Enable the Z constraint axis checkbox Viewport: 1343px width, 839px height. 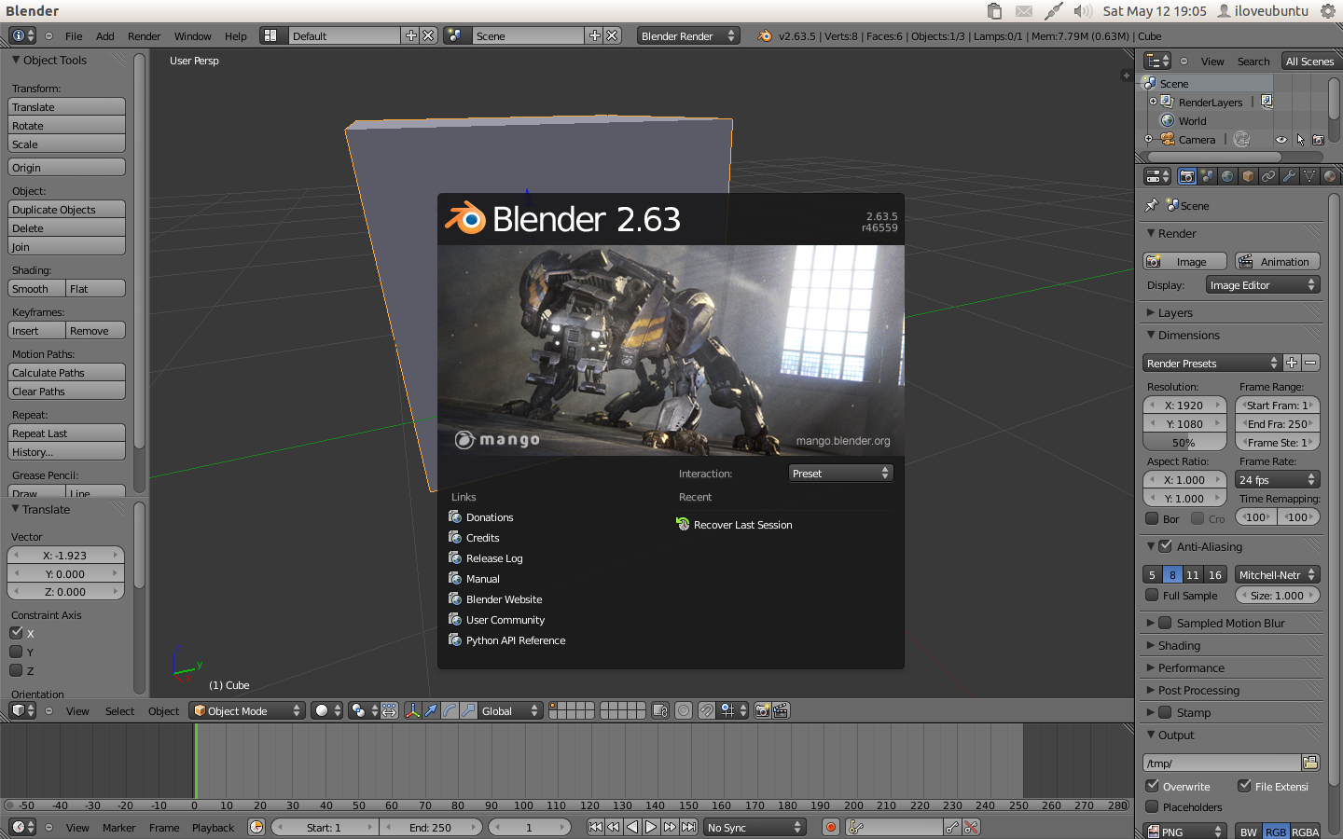pos(16,670)
